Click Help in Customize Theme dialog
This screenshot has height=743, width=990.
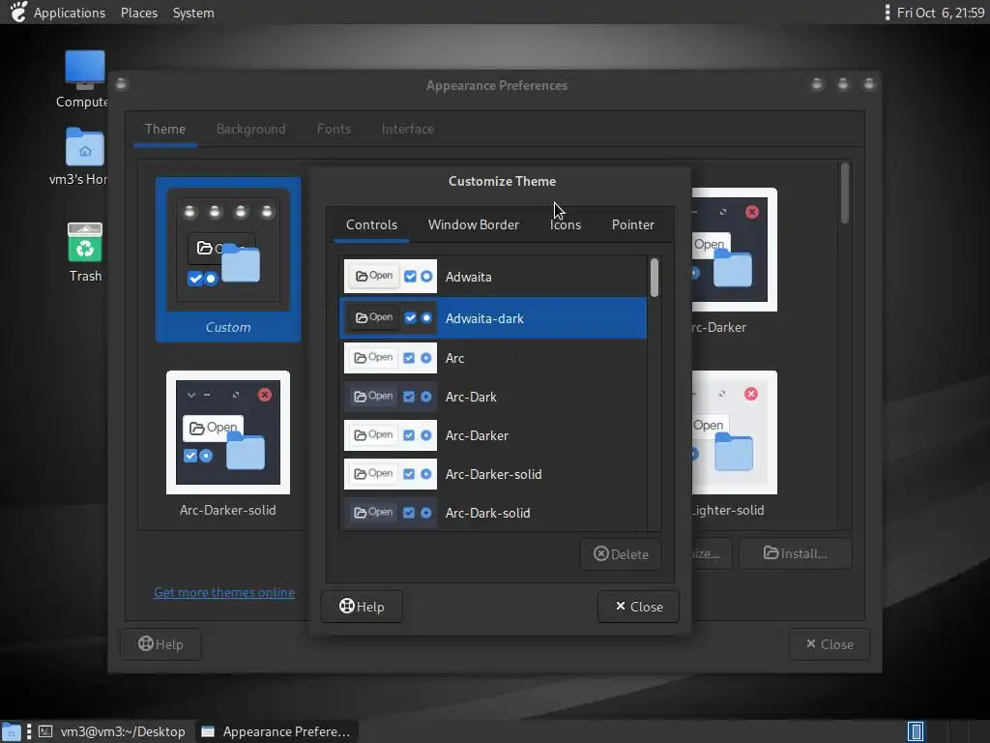(362, 607)
